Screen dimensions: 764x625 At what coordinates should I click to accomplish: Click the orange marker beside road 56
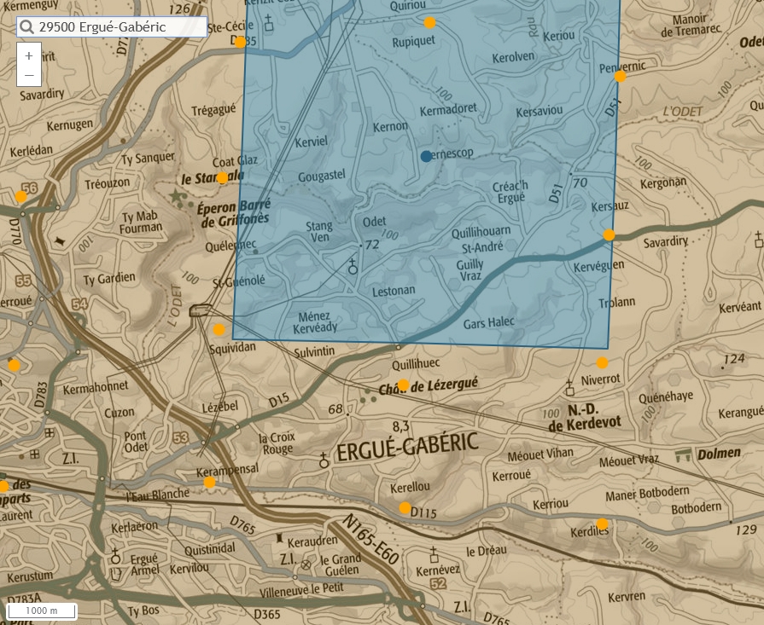[x=20, y=196]
